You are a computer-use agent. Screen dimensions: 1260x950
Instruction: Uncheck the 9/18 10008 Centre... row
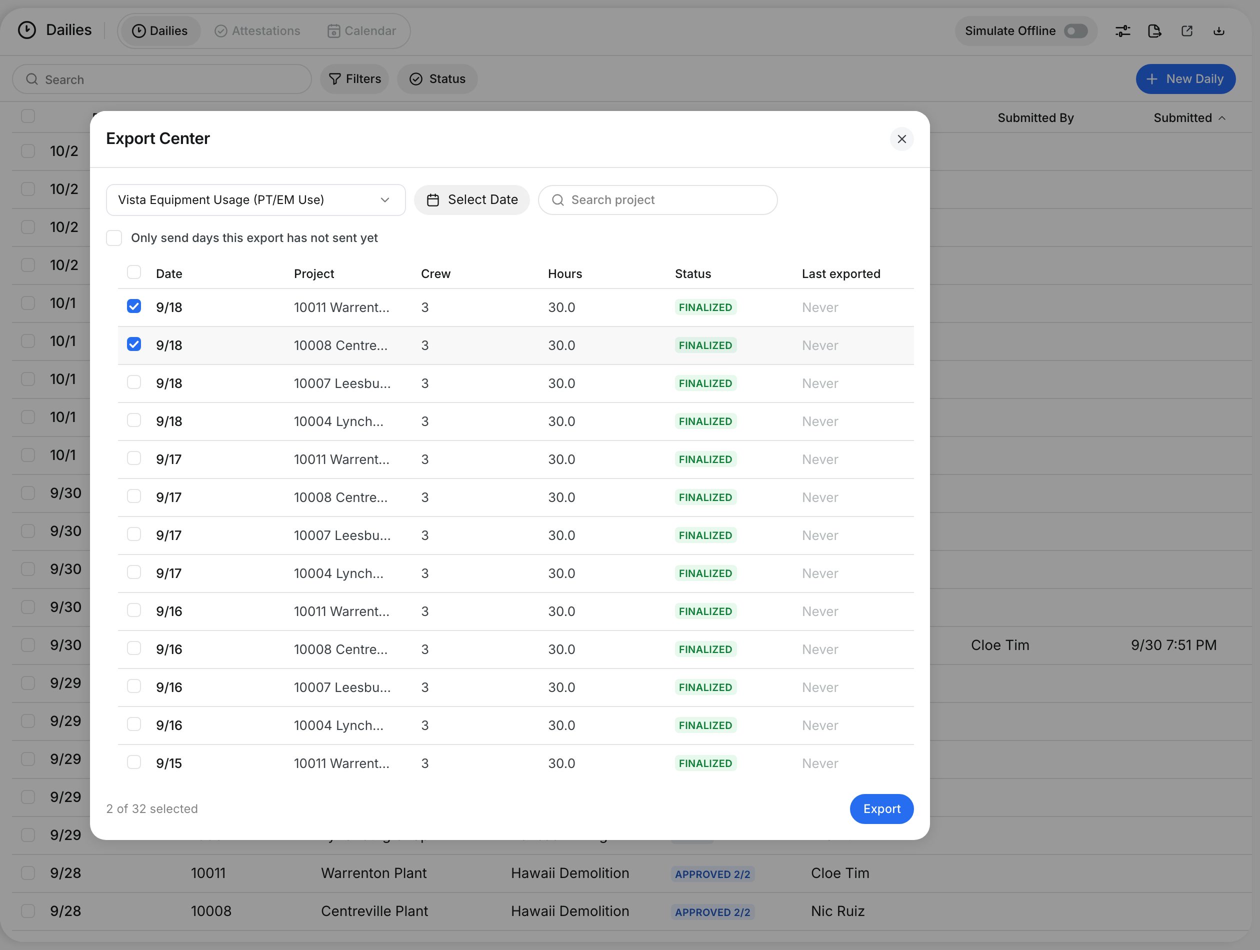pos(134,344)
